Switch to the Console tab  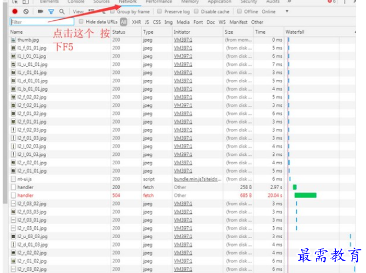[x=76, y=1]
